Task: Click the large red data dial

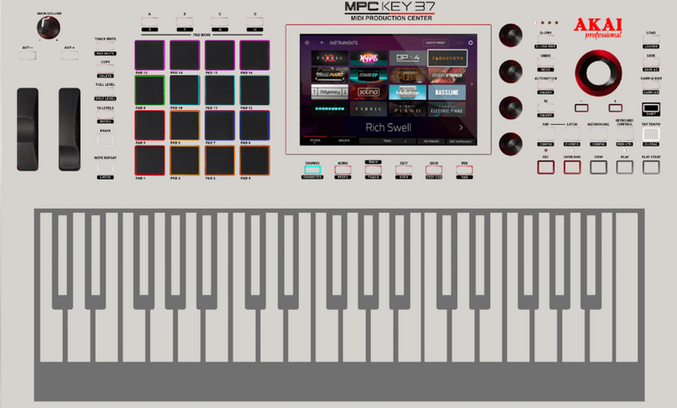Action: (599, 73)
